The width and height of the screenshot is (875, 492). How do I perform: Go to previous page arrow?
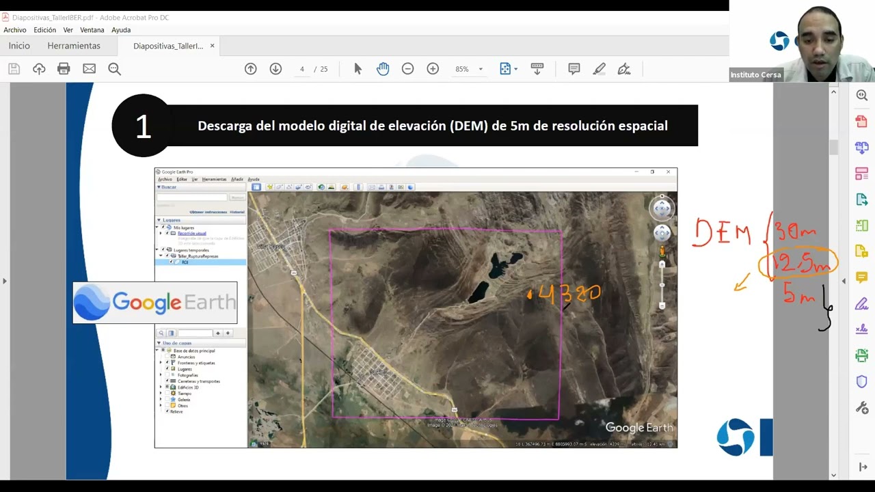pyautogui.click(x=251, y=69)
